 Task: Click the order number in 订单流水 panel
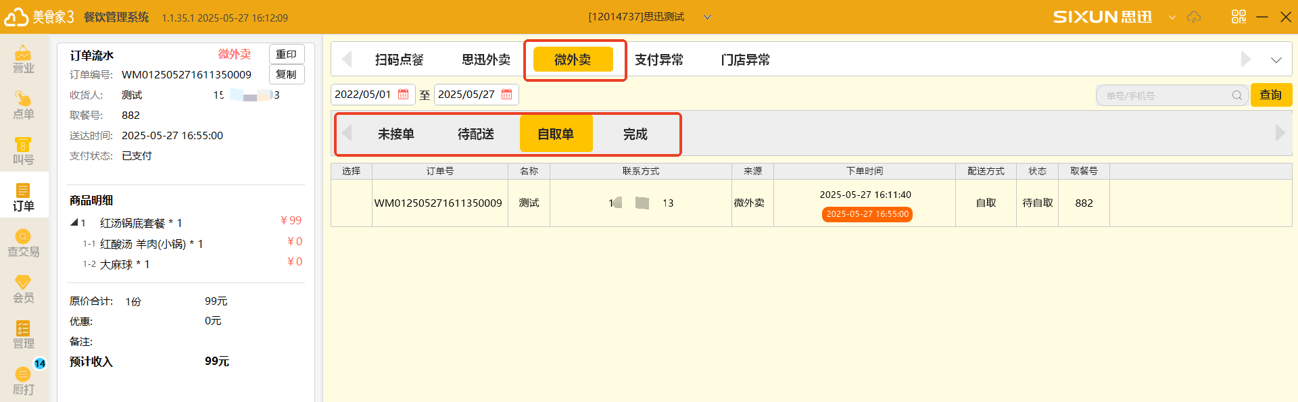(187, 74)
